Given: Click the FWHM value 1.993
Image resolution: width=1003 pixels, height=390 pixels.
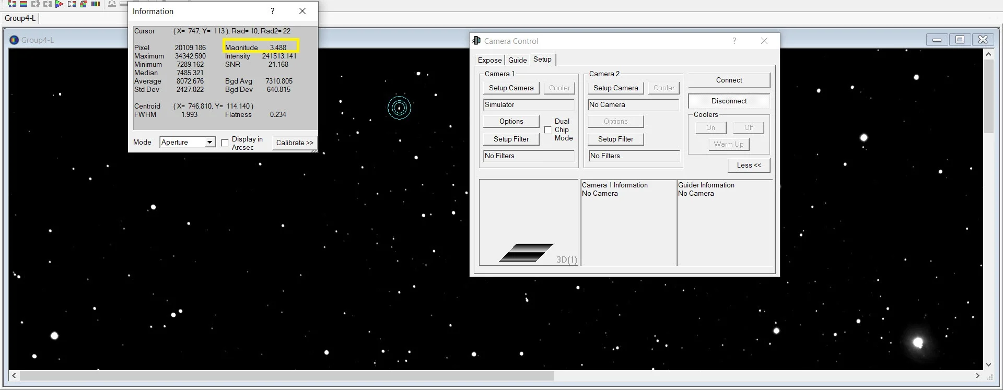Looking at the screenshot, I should coord(189,114).
